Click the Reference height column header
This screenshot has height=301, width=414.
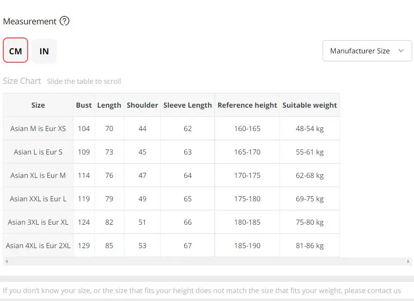coord(247,105)
